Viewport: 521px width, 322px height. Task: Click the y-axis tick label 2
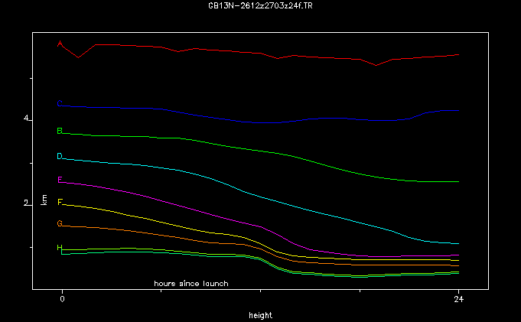pyautogui.click(x=26, y=203)
